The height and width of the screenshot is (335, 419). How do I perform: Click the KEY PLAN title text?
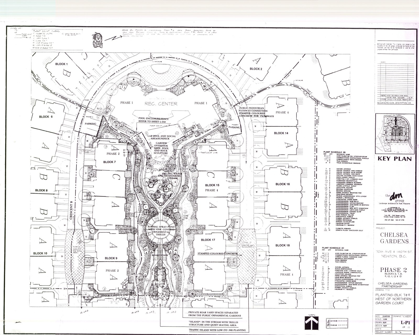(395, 159)
